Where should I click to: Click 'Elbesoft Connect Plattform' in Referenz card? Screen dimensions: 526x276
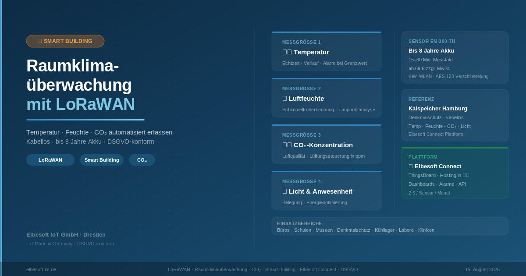click(x=436, y=134)
